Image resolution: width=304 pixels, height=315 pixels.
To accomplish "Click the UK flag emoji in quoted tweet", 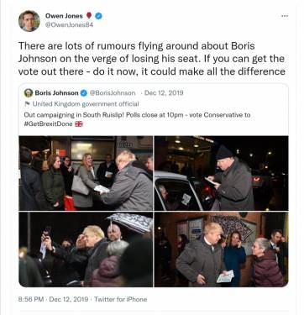I will click(79, 123).
